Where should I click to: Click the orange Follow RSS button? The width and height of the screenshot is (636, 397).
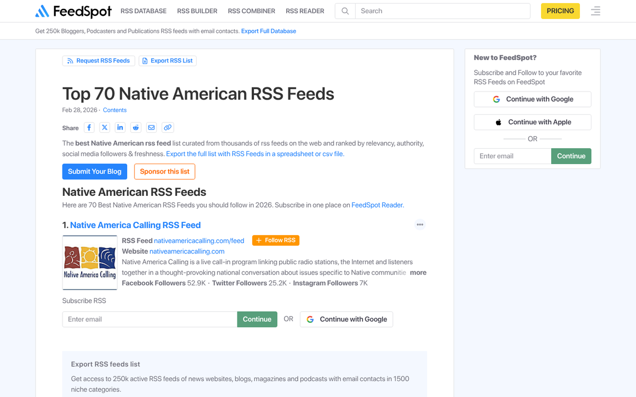coord(276,240)
